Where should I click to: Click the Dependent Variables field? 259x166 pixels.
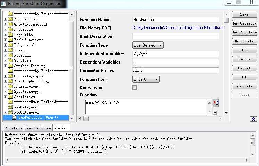tap(176, 62)
